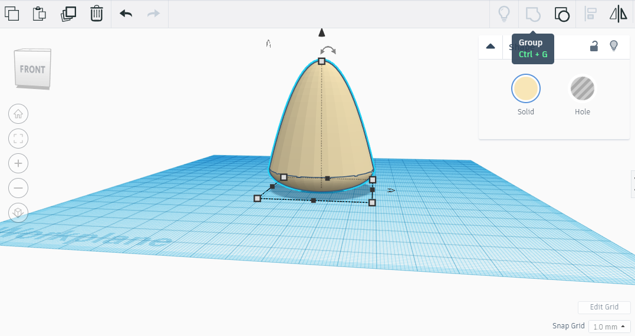The height and width of the screenshot is (336, 635).
Task: Click the small rotation arrows right of shape base
Action: point(391,190)
